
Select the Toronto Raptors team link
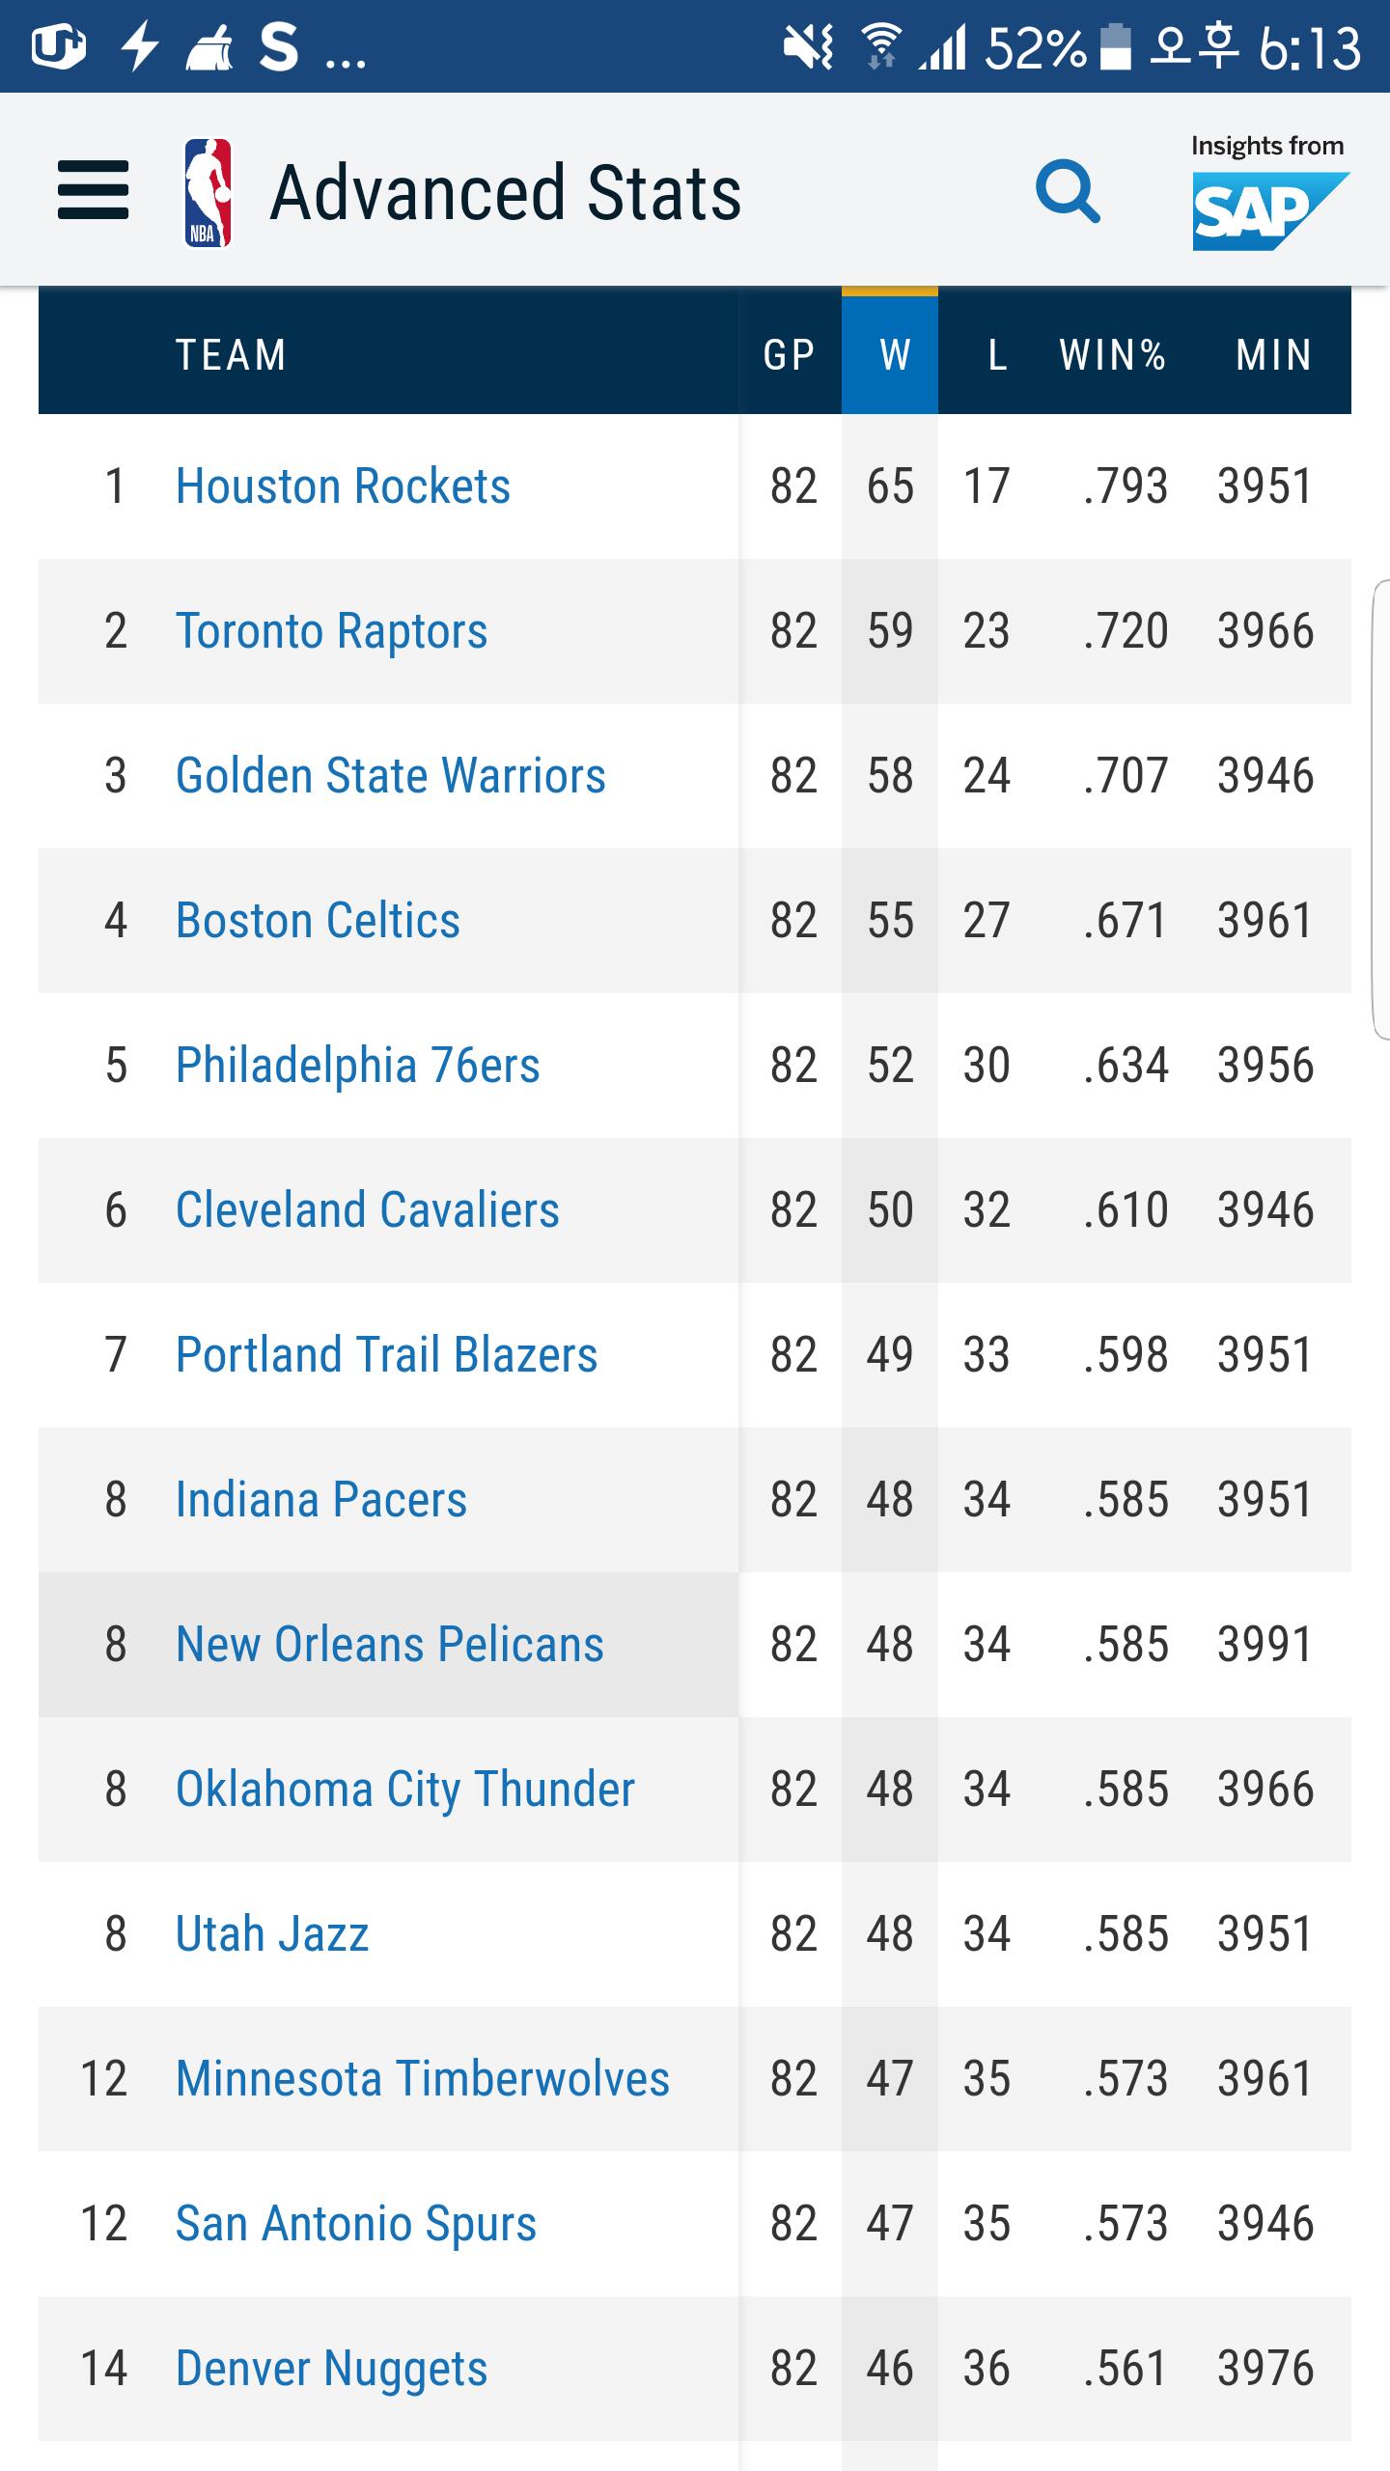[331, 630]
